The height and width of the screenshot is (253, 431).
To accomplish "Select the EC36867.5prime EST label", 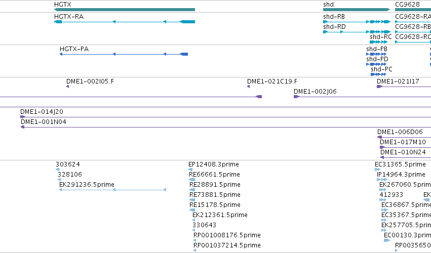I will coord(406,205).
